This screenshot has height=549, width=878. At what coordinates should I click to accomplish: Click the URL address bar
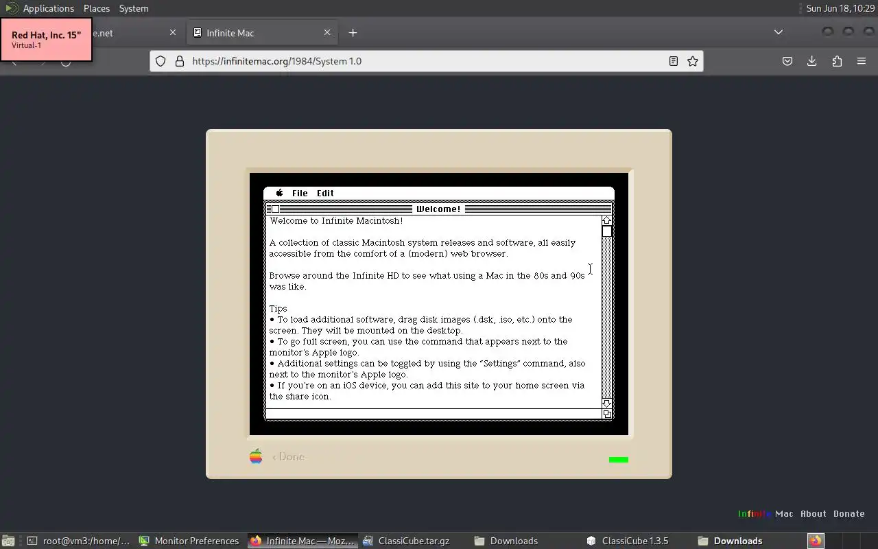click(x=425, y=61)
